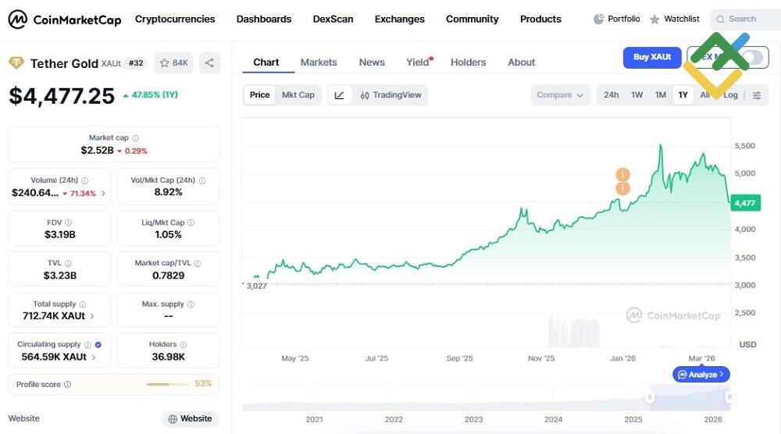Click the CoinMarketCap logo
This screenshot has height=434, width=781.
click(x=65, y=20)
